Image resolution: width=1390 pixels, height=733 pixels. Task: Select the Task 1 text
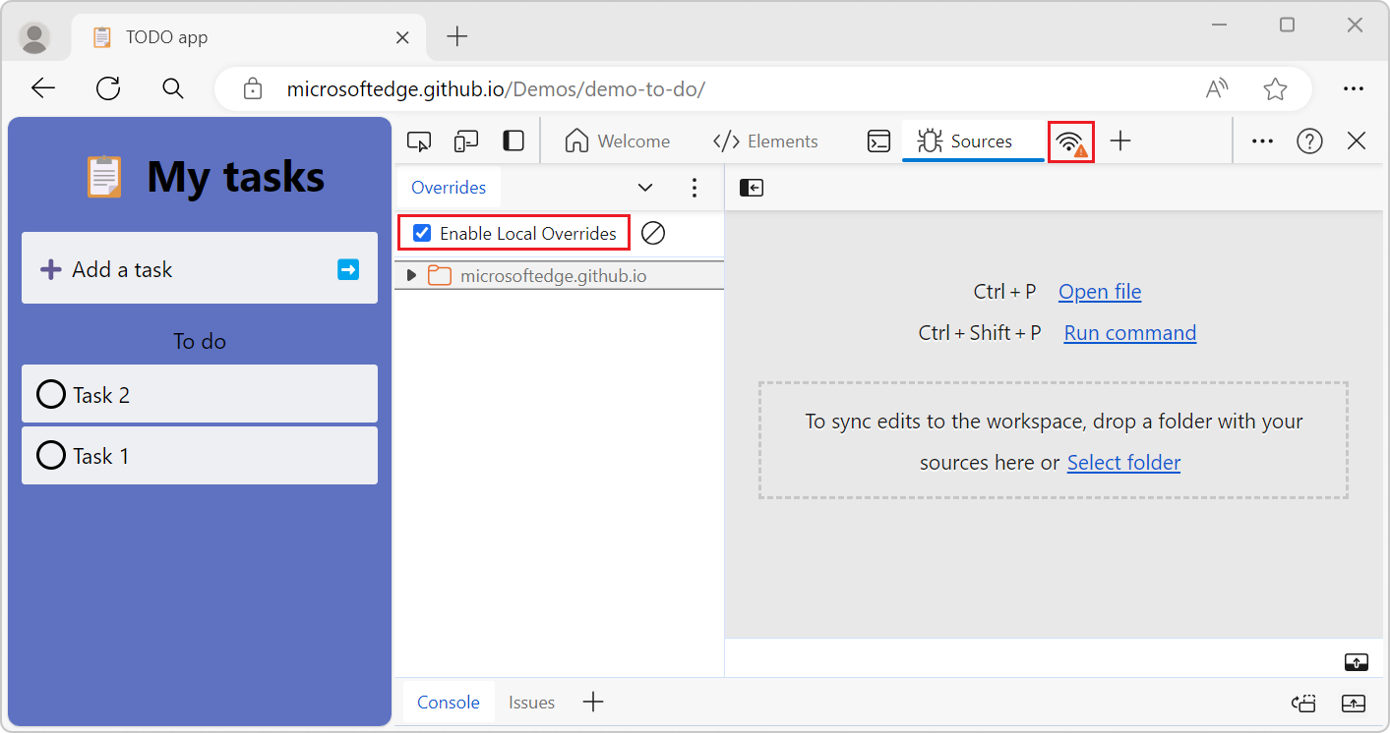[x=100, y=456]
